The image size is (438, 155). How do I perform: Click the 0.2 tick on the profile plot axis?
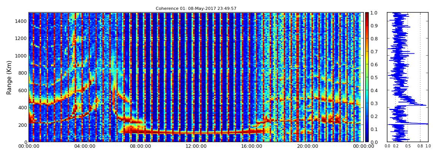(x=396, y=146)
